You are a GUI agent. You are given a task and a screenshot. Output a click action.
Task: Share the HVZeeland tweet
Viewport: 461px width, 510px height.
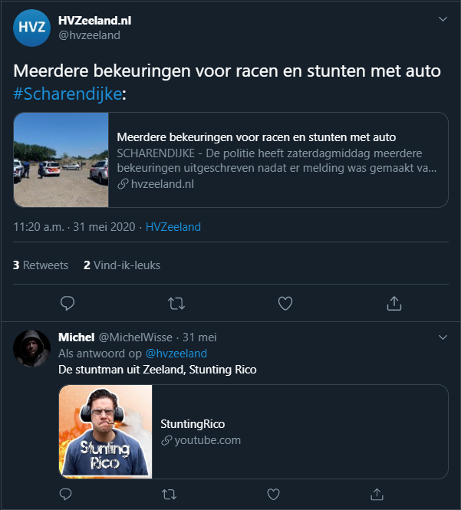(x=394, y=304)
